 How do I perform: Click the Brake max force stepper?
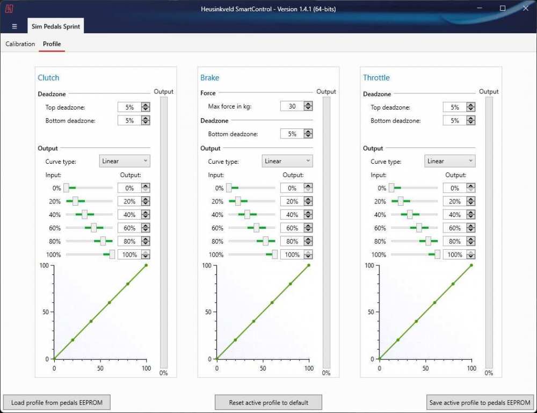pyautogui.click(x=308, y=106)
